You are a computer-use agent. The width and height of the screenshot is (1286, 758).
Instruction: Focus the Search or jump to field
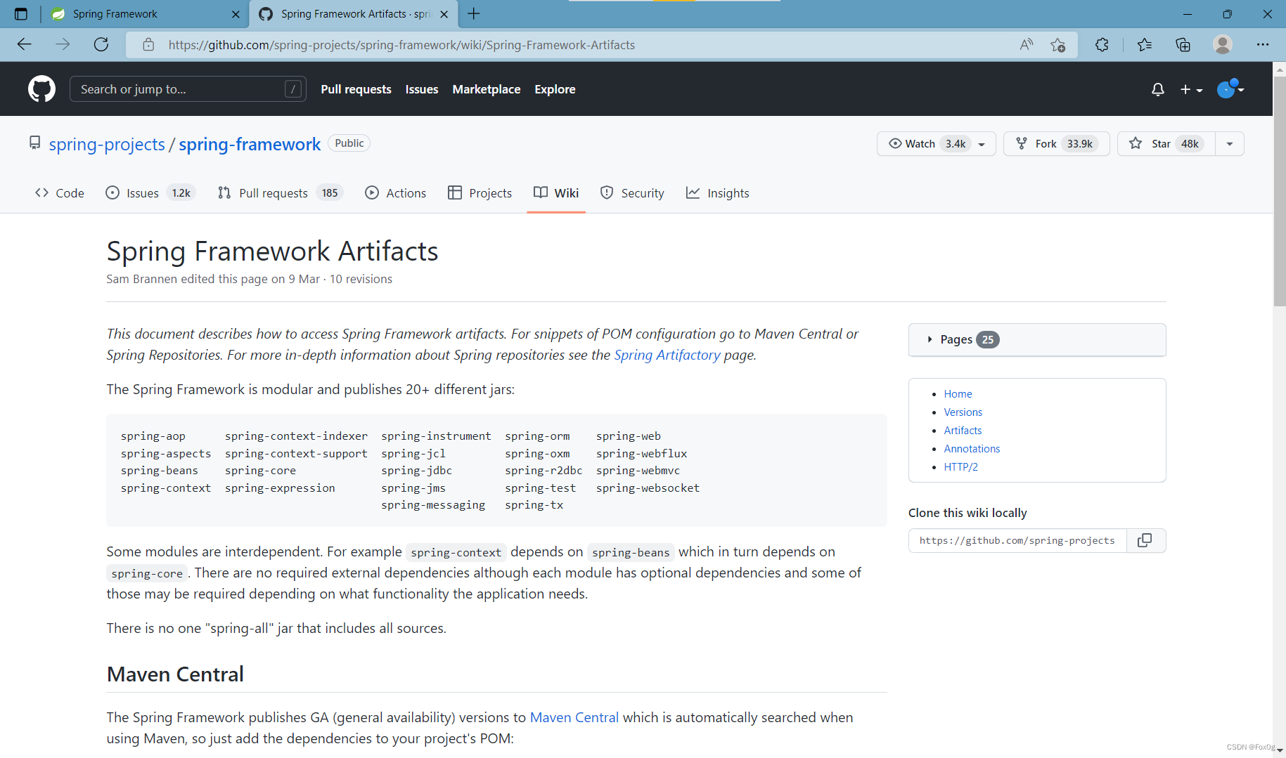coord(188,89)
